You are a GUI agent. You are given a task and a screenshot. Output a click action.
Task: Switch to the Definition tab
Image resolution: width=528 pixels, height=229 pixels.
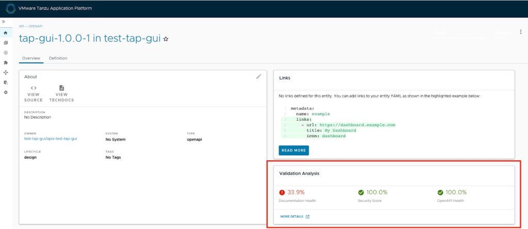[x=58, y=58]
